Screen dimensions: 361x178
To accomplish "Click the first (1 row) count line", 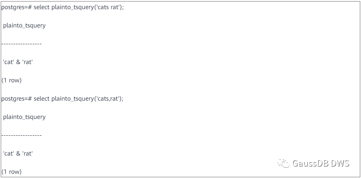I will (x=11, y=81).
